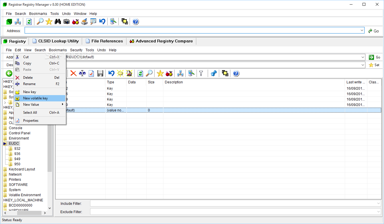Open the Include Filter dropdown
The height and width of the screenshot is (224, 384).
point(379,203)
